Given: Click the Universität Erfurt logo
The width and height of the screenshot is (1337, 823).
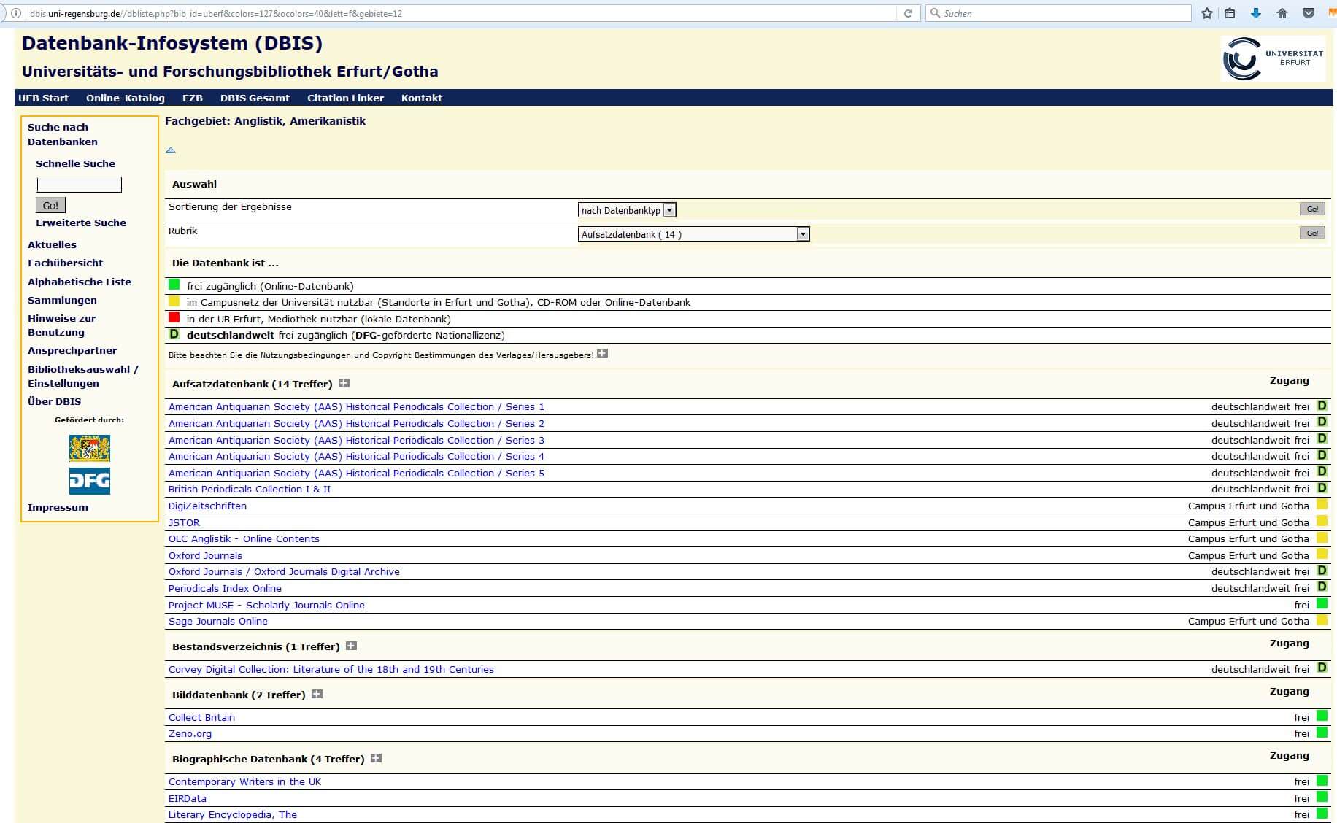Looking at the screenshot, I should click(1273, 58).
